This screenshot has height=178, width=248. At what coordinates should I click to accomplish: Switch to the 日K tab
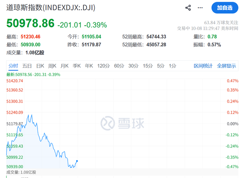click(x=40, y=66)
